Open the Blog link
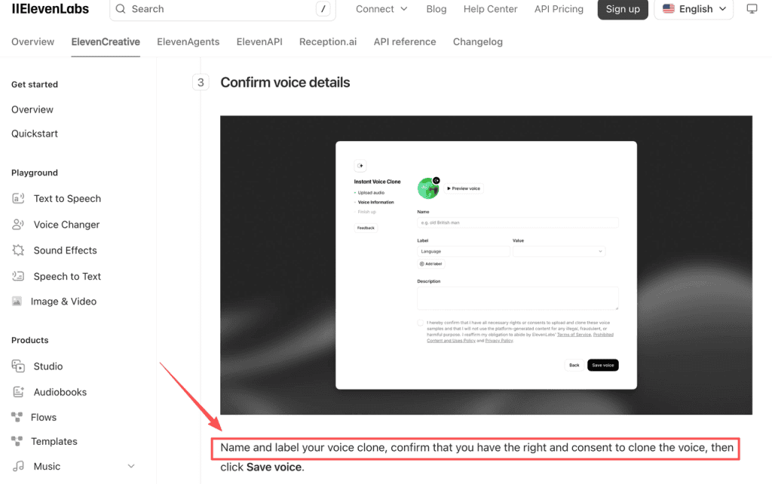The width and height of the screenshot is (772, 484). [437, 9]
